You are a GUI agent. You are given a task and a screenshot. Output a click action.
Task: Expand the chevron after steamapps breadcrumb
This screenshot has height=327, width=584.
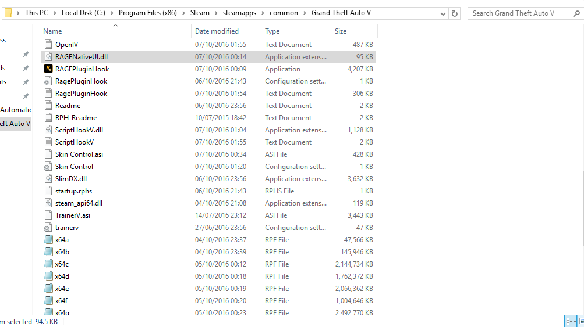[263, 13]
